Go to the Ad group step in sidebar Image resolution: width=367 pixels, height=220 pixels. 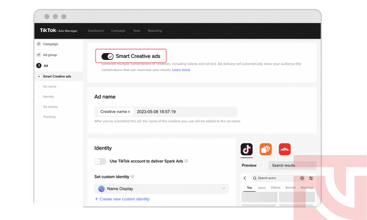[x=50, y=55]
